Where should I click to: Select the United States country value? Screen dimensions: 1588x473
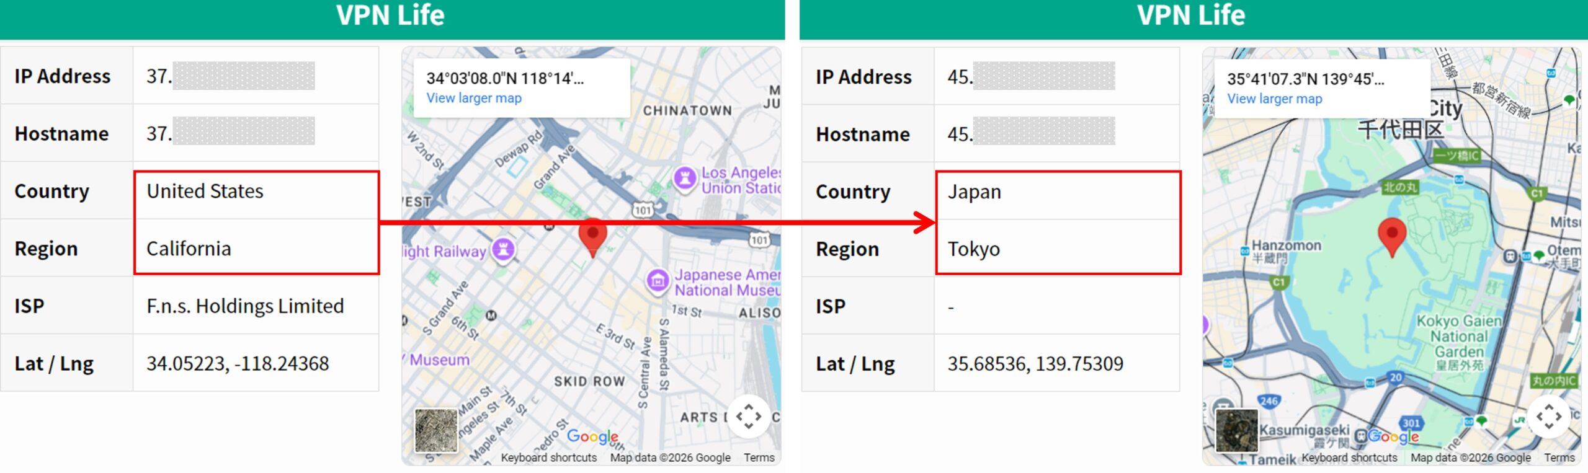[x=205, y=191]
